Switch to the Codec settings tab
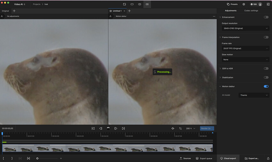The height and width of the screenshot is (162, 272). (251, 11)
